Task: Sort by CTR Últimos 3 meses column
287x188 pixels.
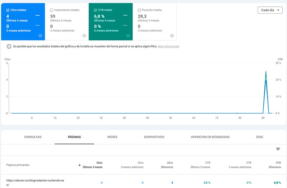Action: [200, 165]
